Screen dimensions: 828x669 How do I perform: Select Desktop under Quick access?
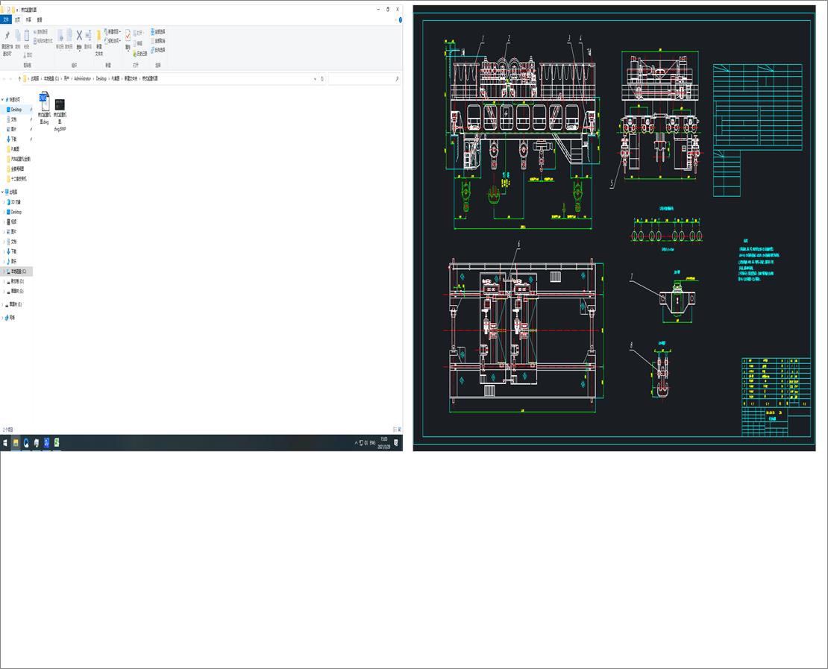pyautogui.click(x=16, y=110)
